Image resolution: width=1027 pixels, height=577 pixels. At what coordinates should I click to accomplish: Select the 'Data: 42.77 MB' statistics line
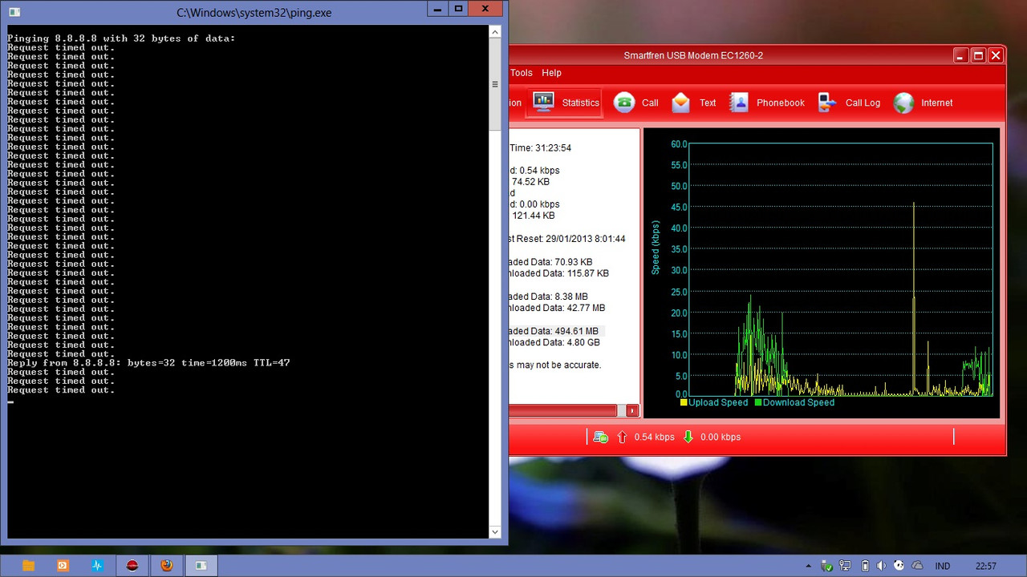(558, 308)
